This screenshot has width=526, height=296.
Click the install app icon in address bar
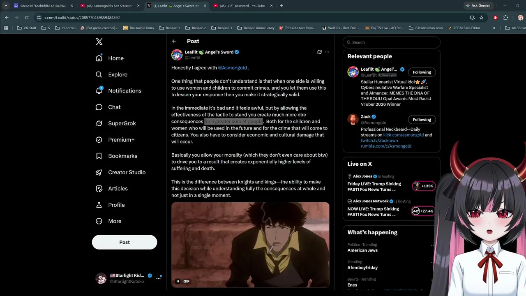(x=472, y=18)
